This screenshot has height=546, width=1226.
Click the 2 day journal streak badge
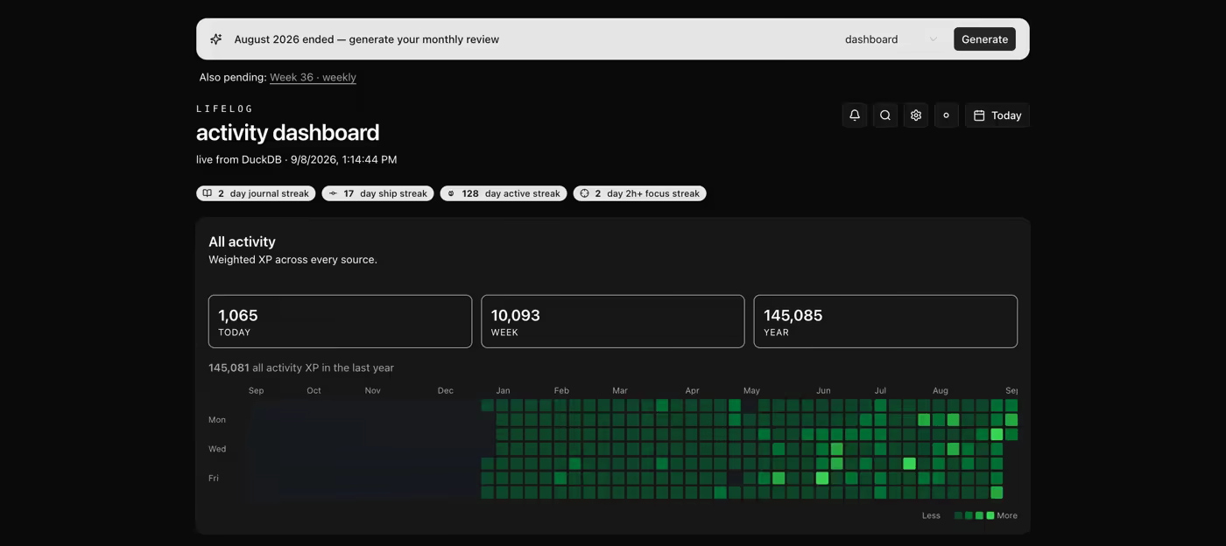pos(256,193)
